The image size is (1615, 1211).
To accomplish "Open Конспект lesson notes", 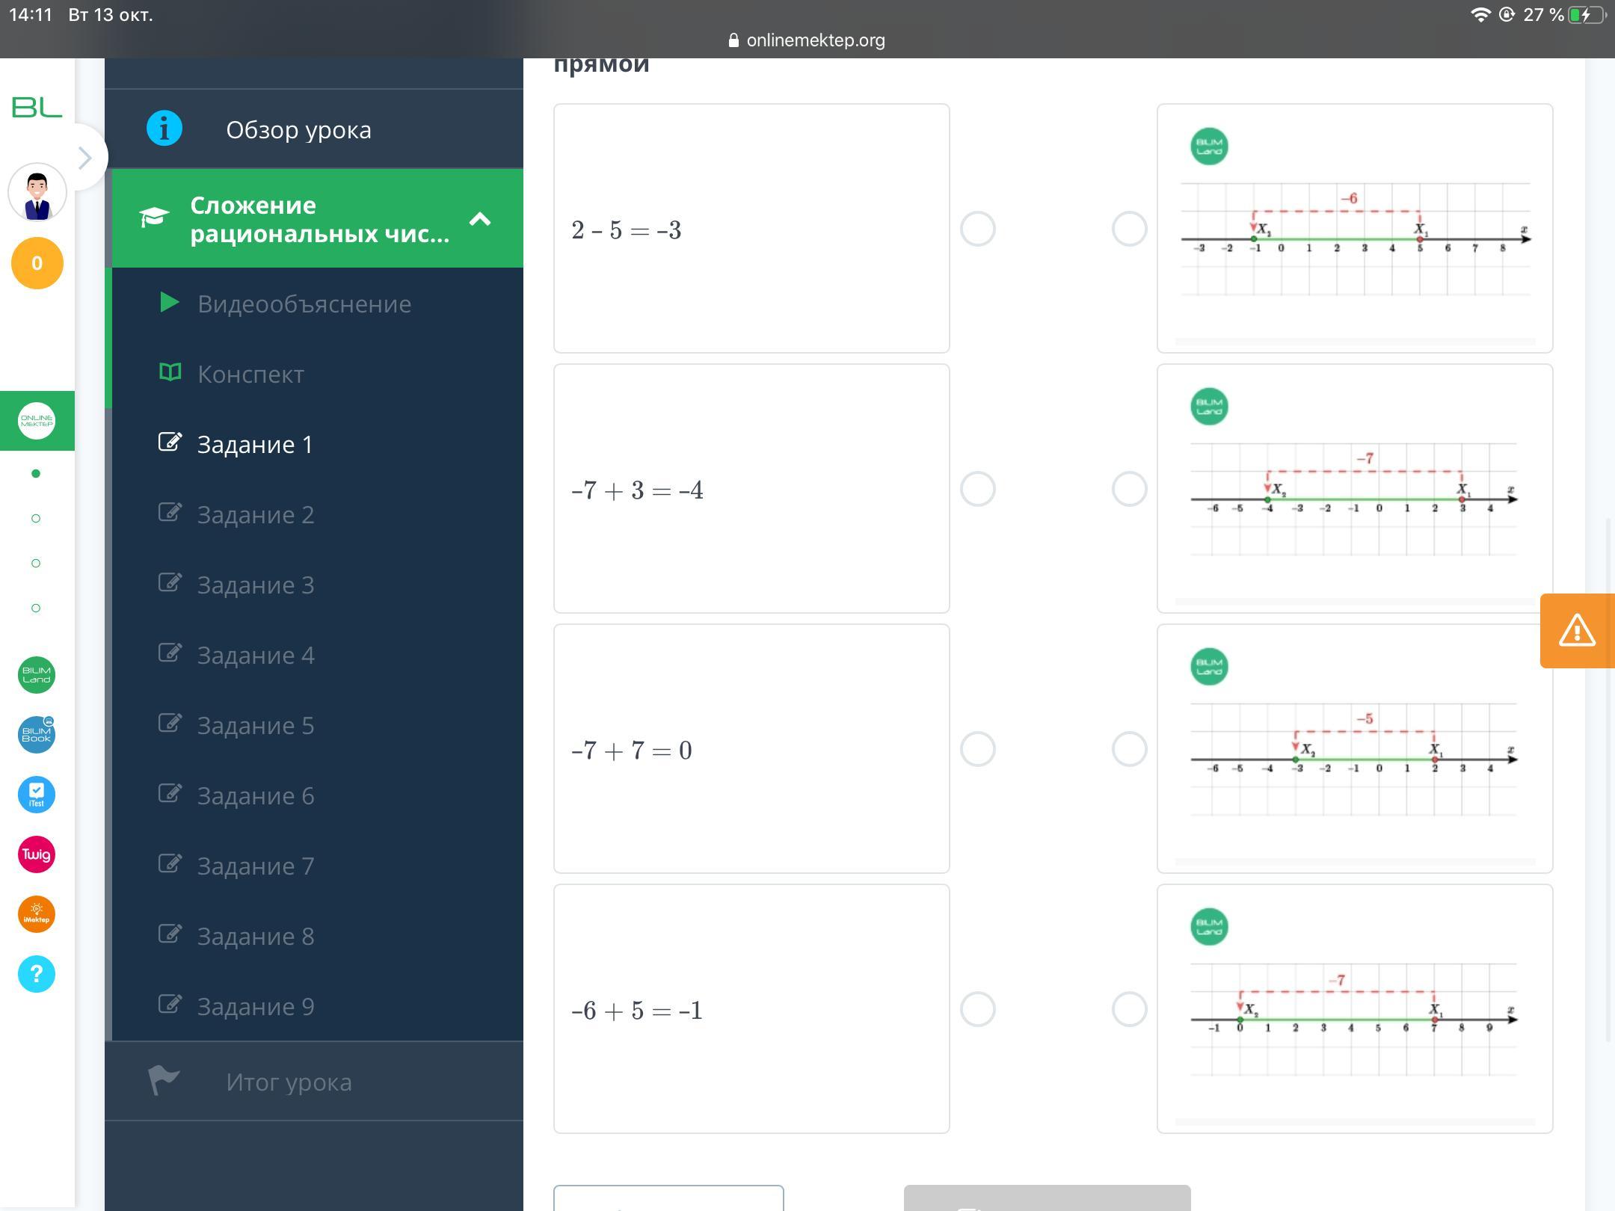I will coord(250,374).
